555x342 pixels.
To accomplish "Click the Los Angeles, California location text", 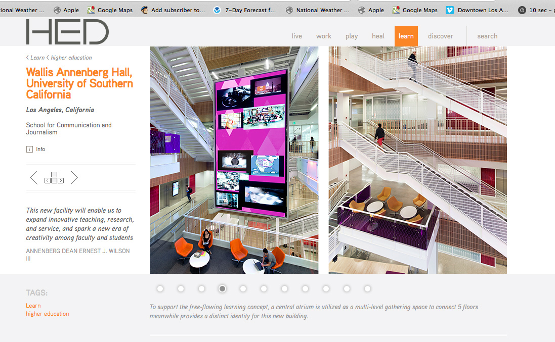I will click(60, 110).
